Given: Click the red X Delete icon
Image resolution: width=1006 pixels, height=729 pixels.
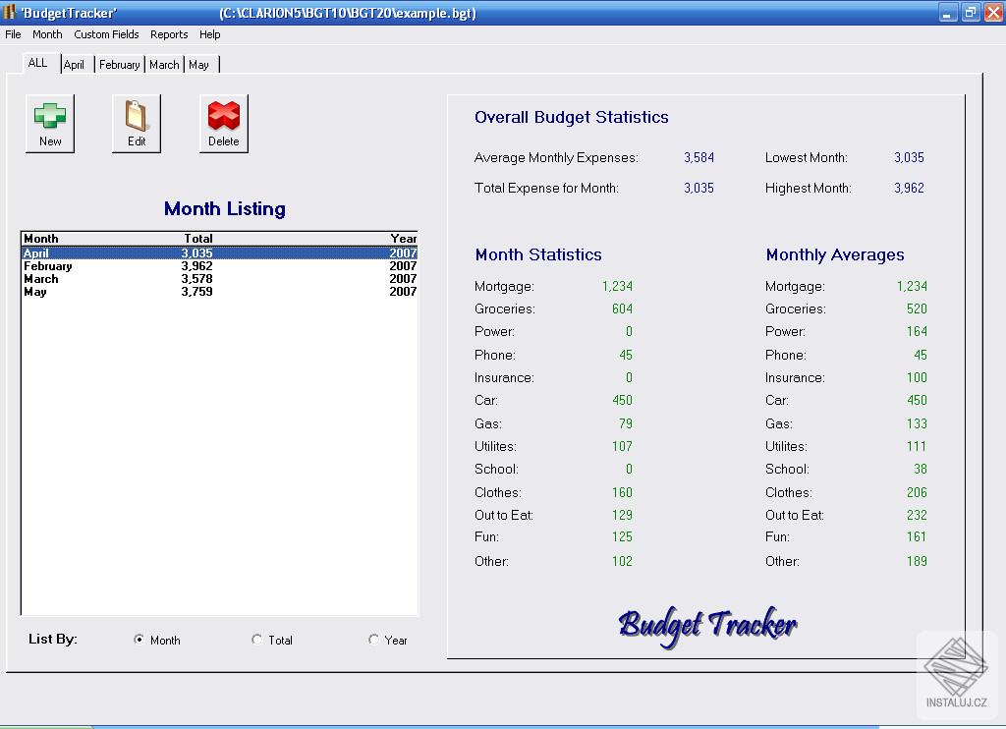Looking at the screenshot, I should [x=224, y=117].
